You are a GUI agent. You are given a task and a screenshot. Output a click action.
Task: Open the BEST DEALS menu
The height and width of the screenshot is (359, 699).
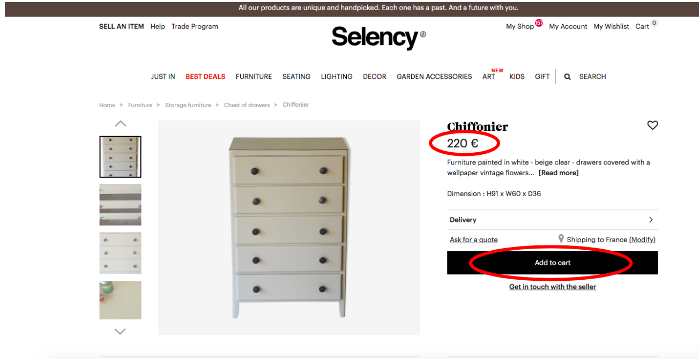tap(205, 77)
